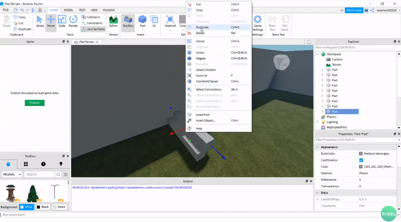Collapse the Appearance properties section
The height and width of the screenshot is (222, 401).
click(317, 147)
